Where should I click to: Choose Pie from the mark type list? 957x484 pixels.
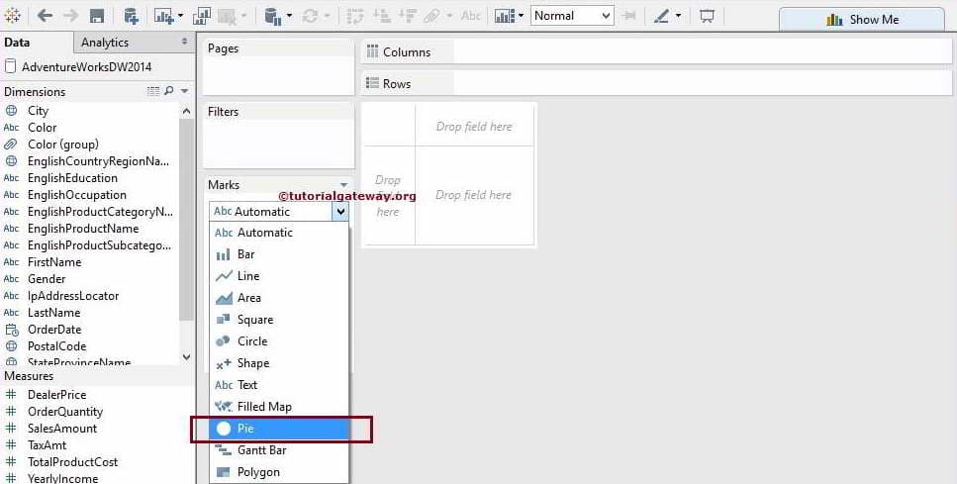279,429
